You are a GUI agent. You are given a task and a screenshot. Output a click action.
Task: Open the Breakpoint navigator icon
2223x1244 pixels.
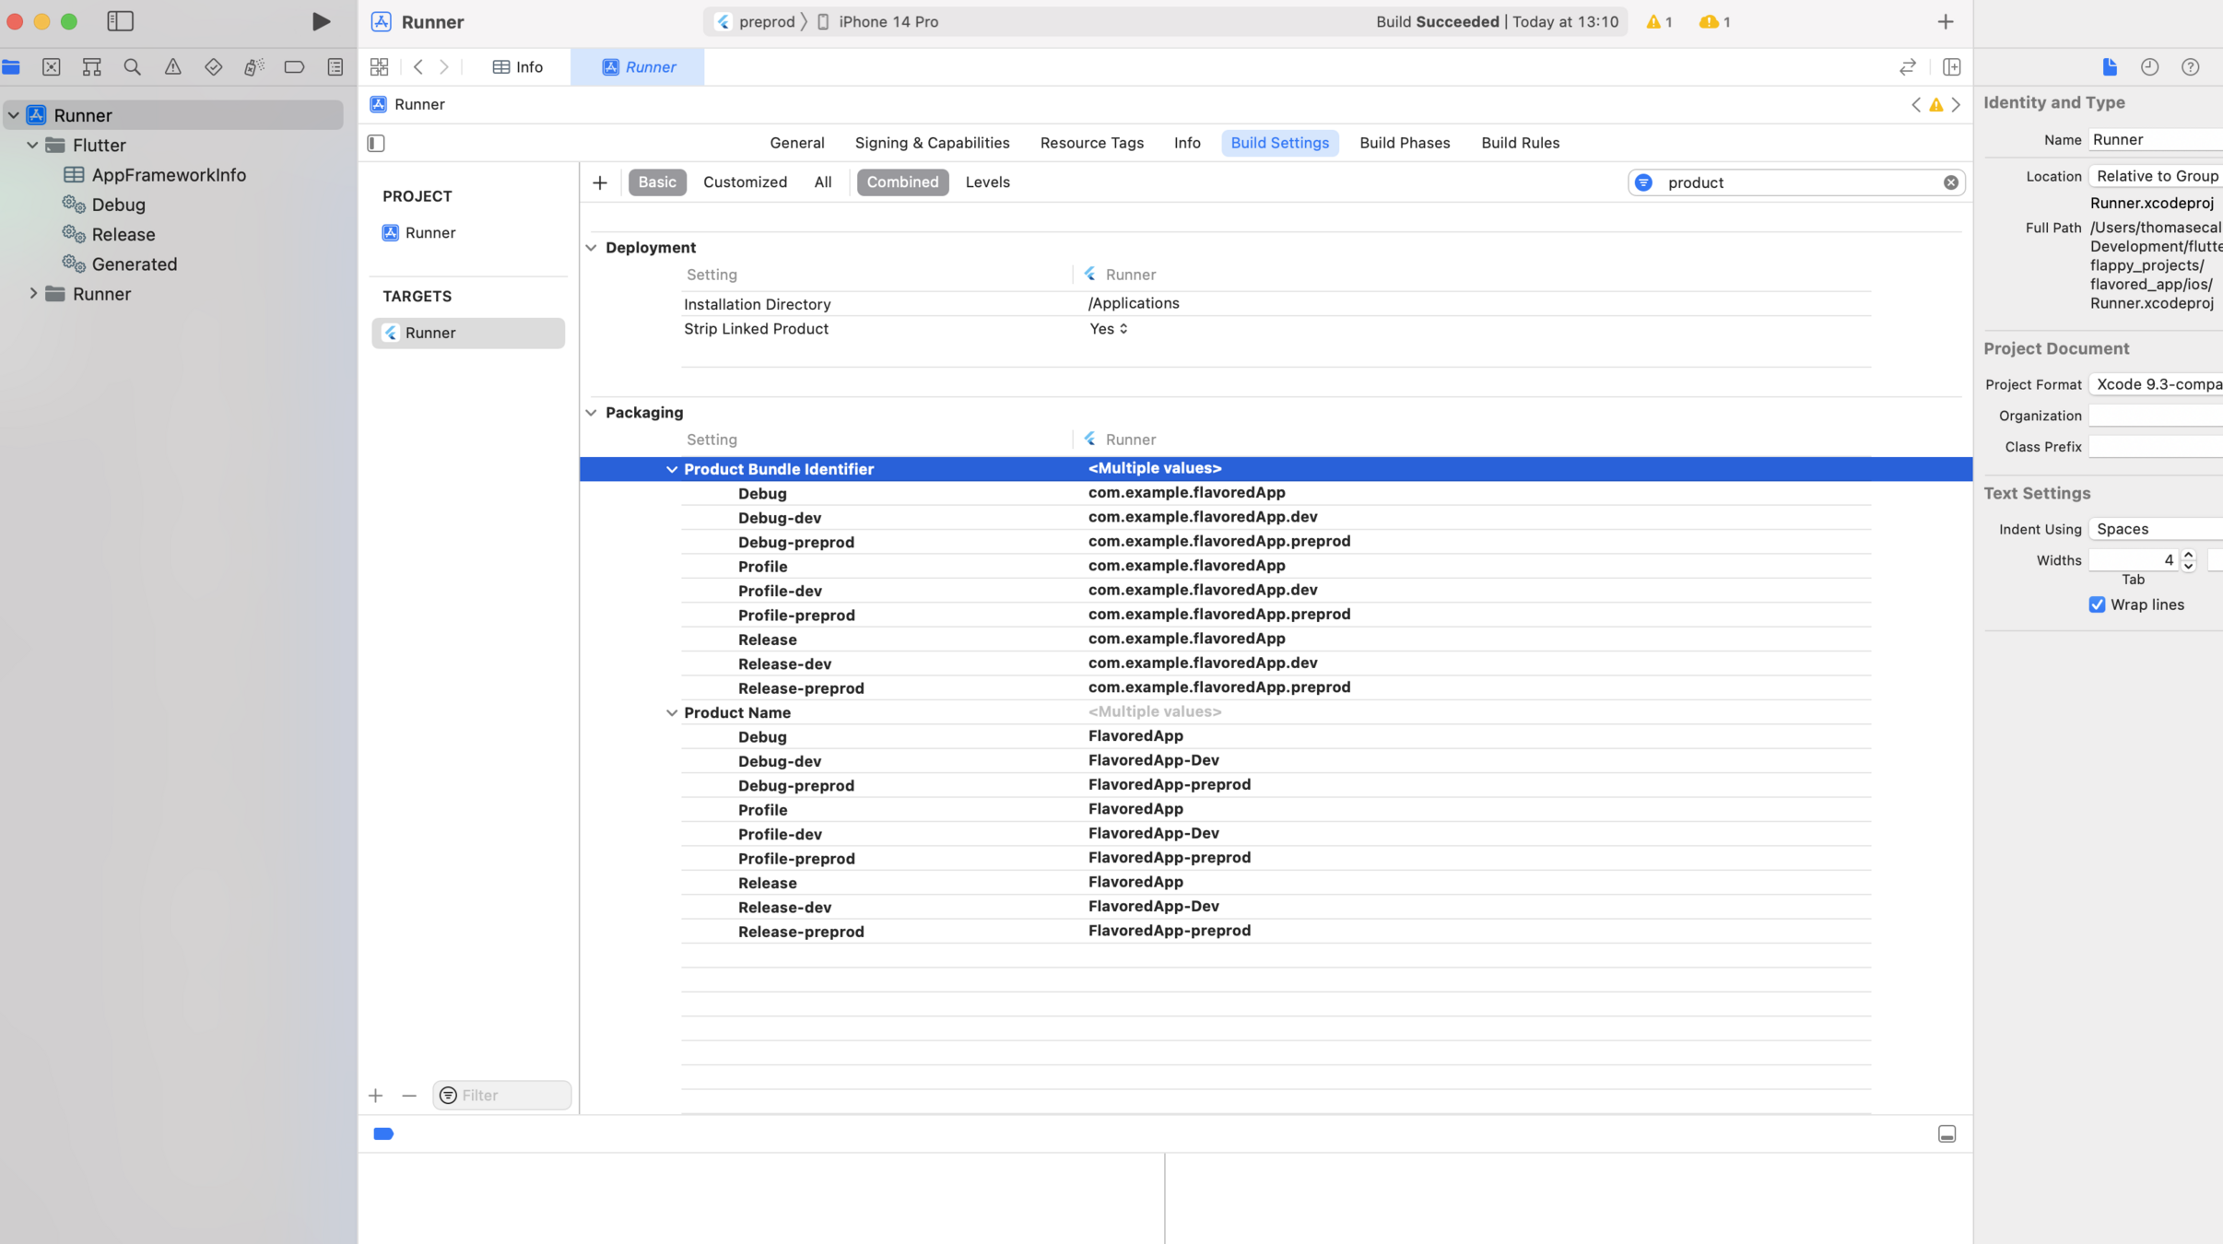(x=294, y=67)
